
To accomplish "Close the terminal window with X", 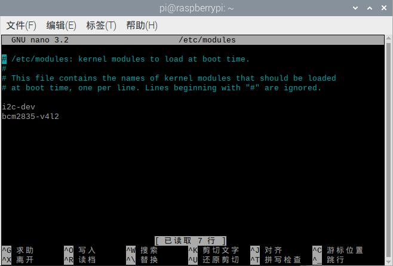I will pyautogui.click(x=383, y=8).
